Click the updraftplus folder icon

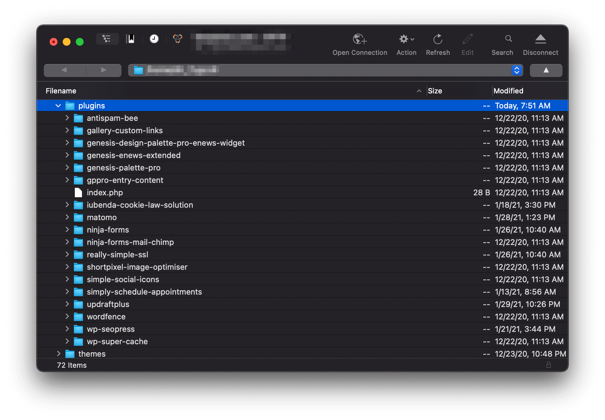pos(78,304)
